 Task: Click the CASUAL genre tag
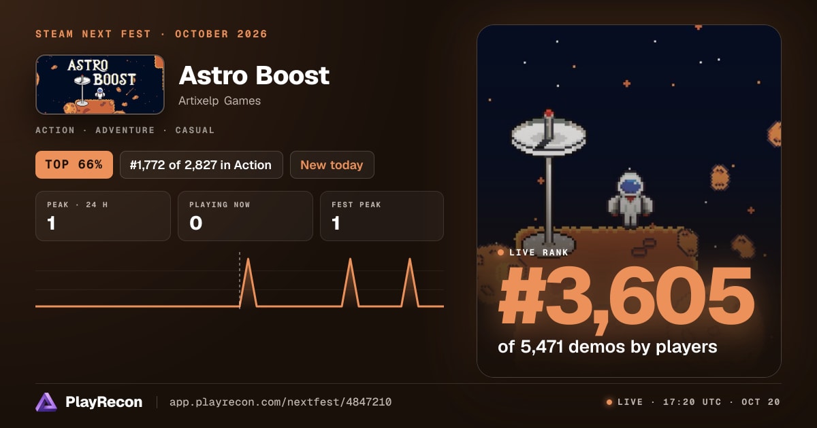[195, 130]
